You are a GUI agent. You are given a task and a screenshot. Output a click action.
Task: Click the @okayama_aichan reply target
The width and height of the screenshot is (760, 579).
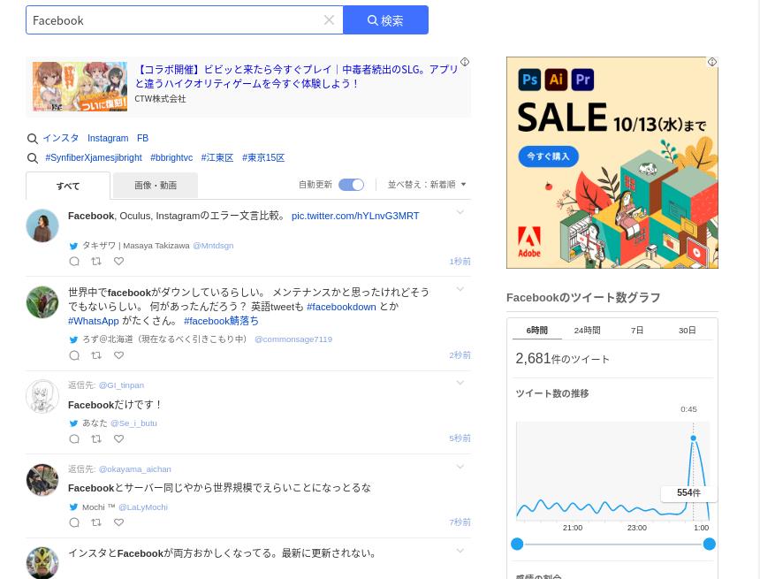(134, 469)
